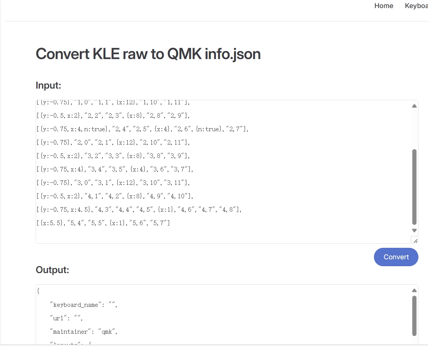Click the "maintainer": "qmk" output line

click(x=83, y=331)
